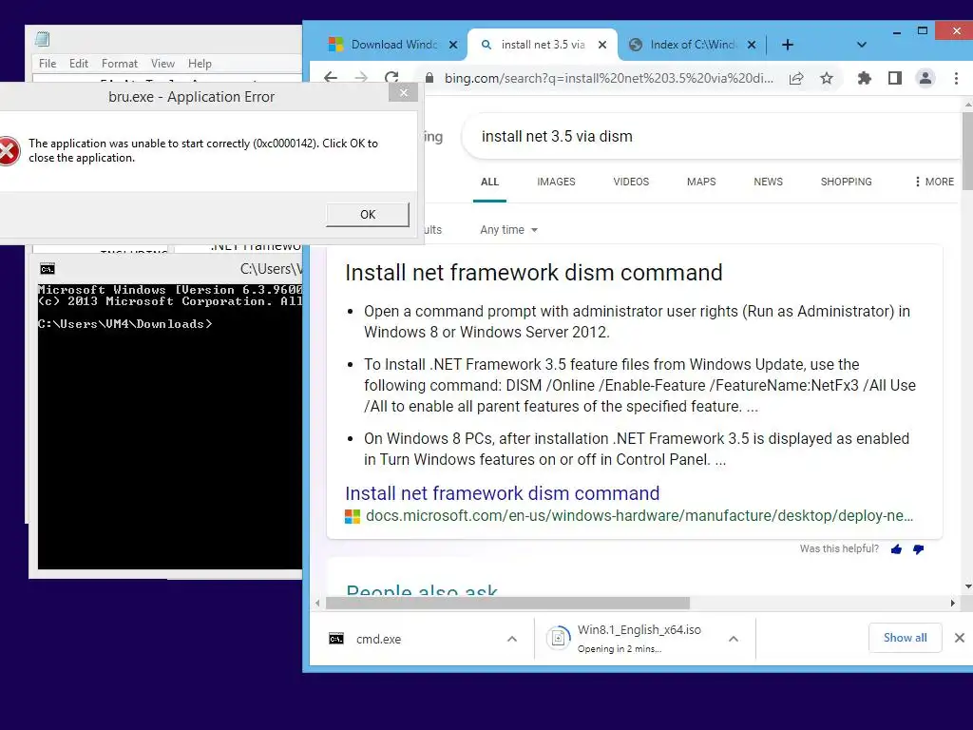
Task: Select the install net 3.5 via tab
Action: tap(543, 45)
